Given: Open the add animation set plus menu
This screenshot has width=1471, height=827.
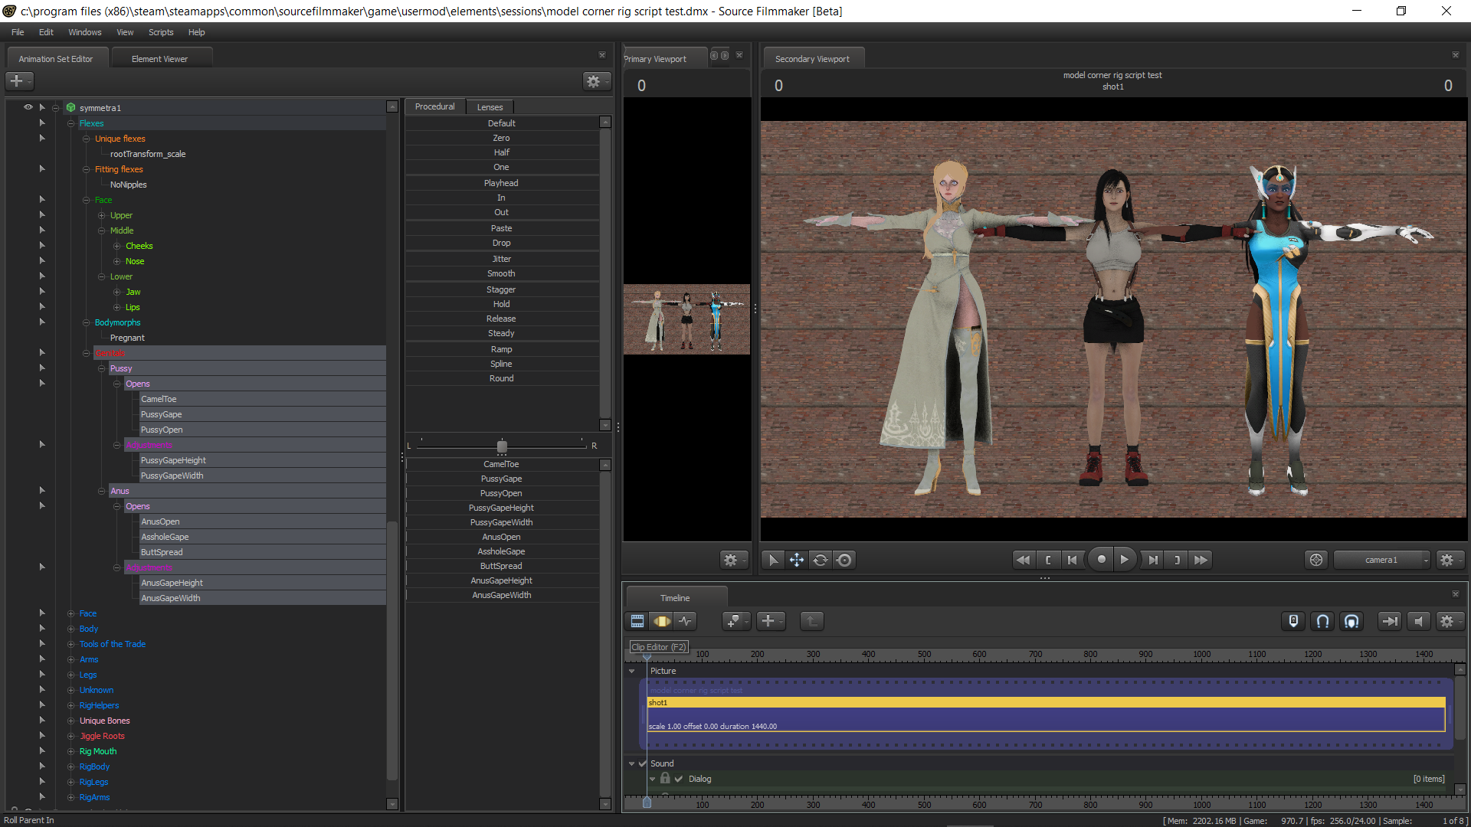Looking at the screenshot, I should 19,81.
